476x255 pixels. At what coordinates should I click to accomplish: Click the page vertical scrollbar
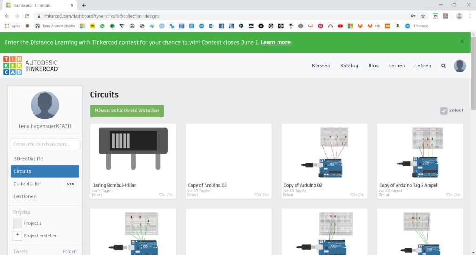point(473,74)
